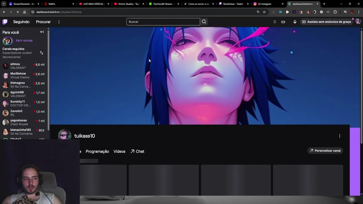Open the Procurar page
The width and height of the screenshot is (363, 204).
click(x=43, y=22)
